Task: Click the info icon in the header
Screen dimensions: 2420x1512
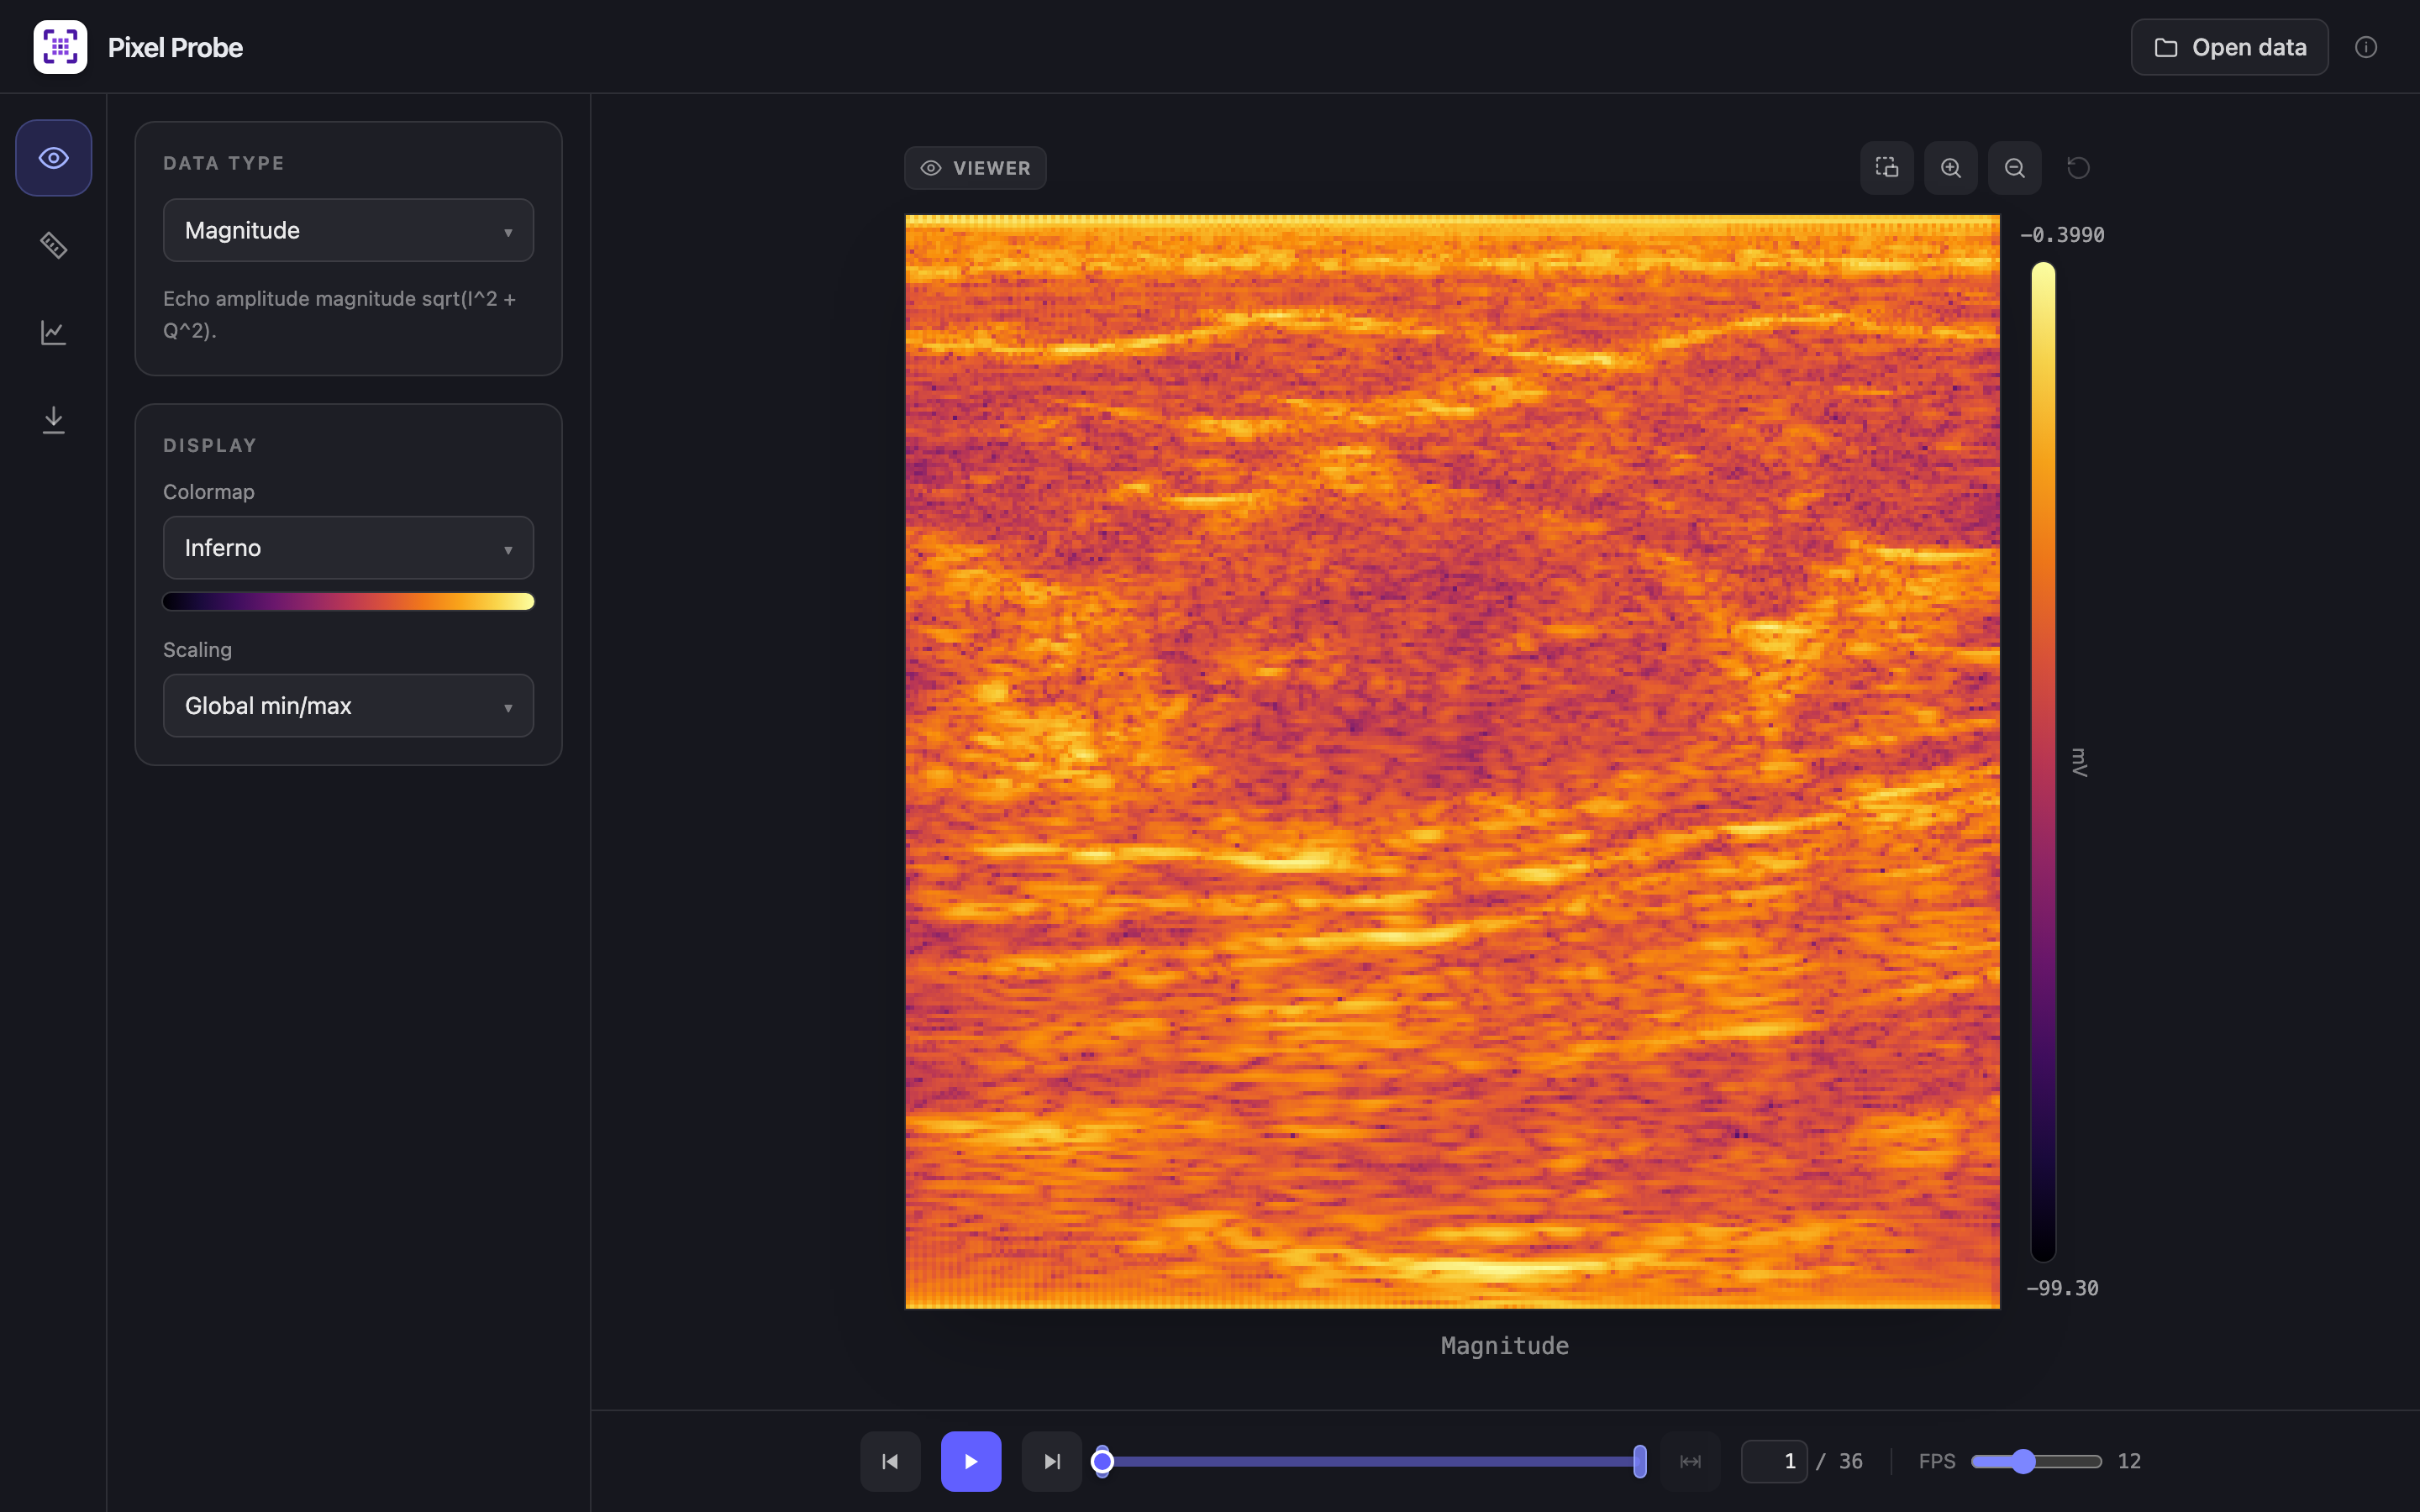Action: 2365,47
